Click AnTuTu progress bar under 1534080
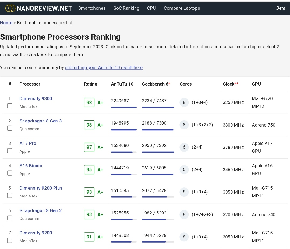Screen dimensions: 290x249 coord(124,152)
